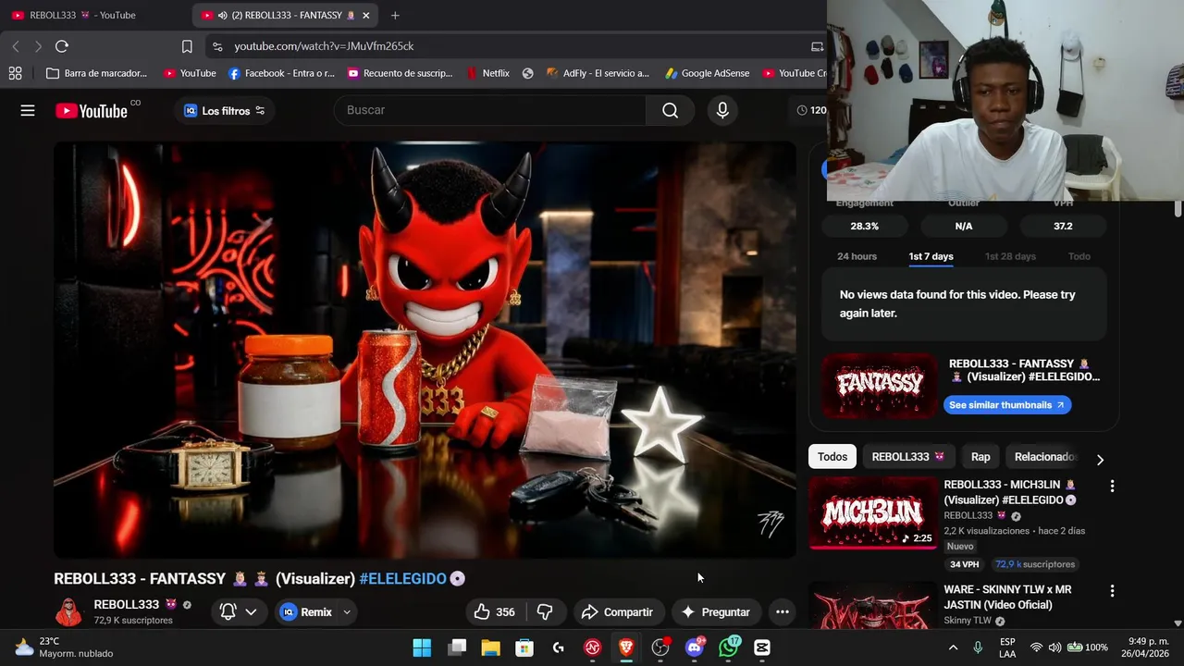Dislike the video with thumbs down
1184x666 pixels.
point(545,611)
